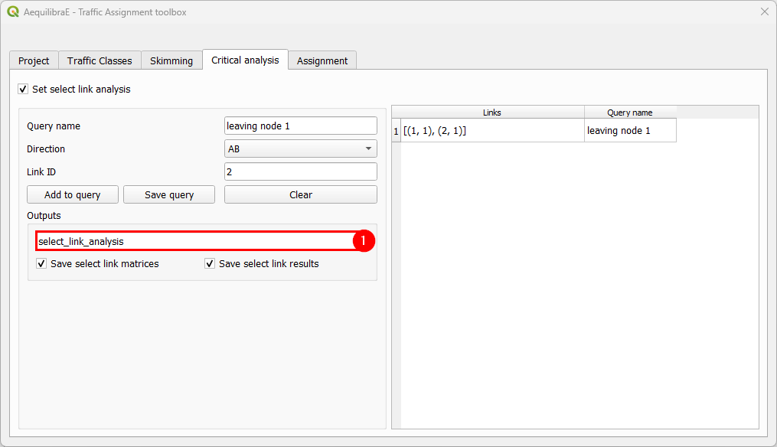Click the Link ID input field
Viewport: 777px width, 447px height.
coord(300,171)
